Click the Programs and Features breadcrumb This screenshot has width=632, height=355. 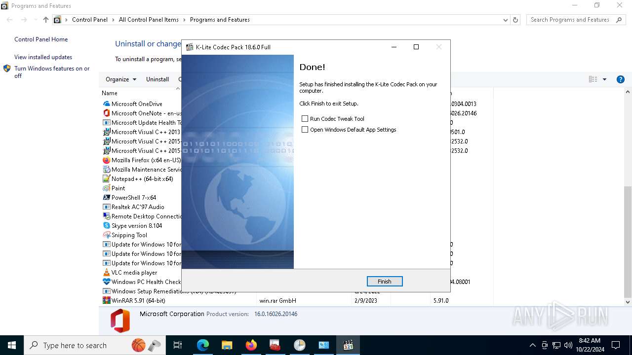(x=220, y=20)
